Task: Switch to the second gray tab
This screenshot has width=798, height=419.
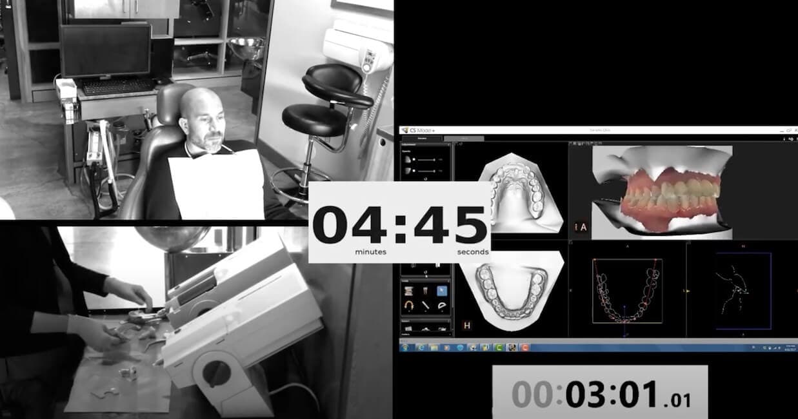Action: tap(464, 139)
